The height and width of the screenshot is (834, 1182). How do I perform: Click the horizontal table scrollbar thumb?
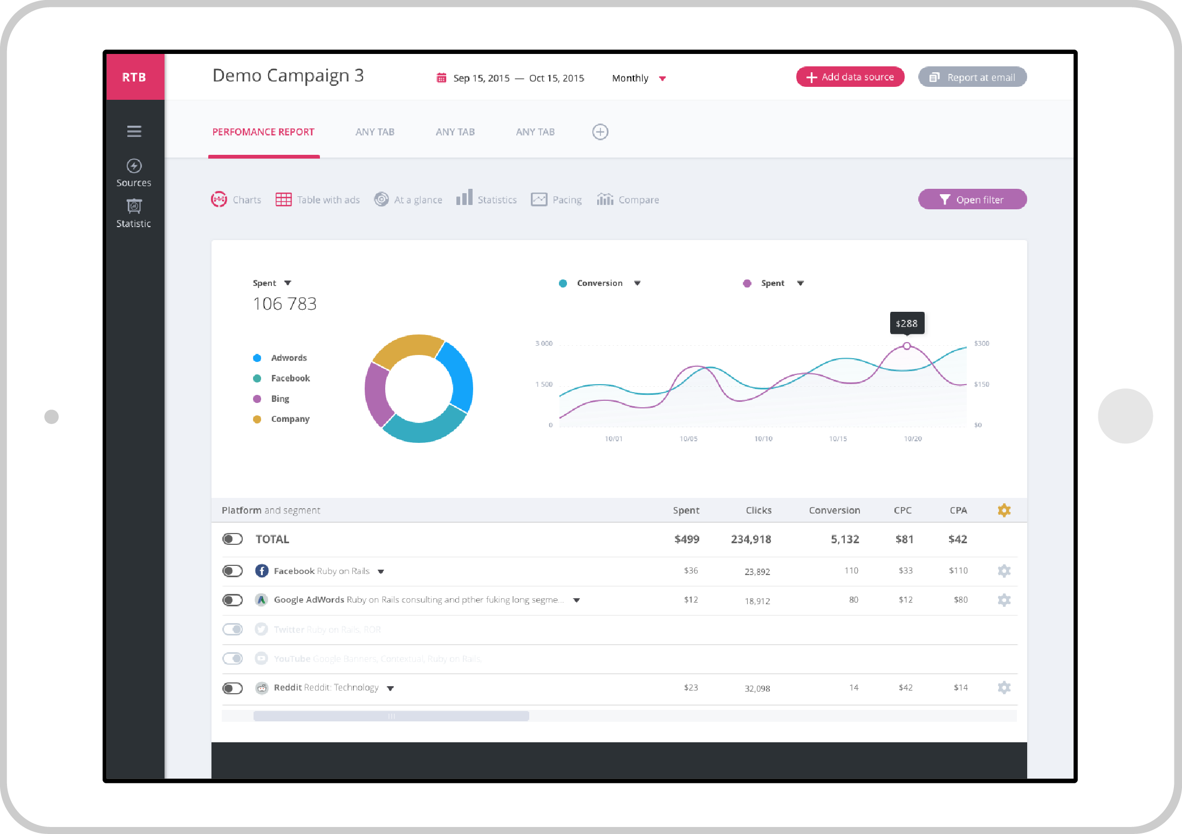pyautogui.click(x=391, y=716)
